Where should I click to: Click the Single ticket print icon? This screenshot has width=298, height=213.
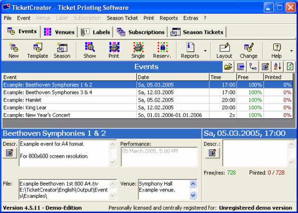pyautogui.click(x=138, y=50)
